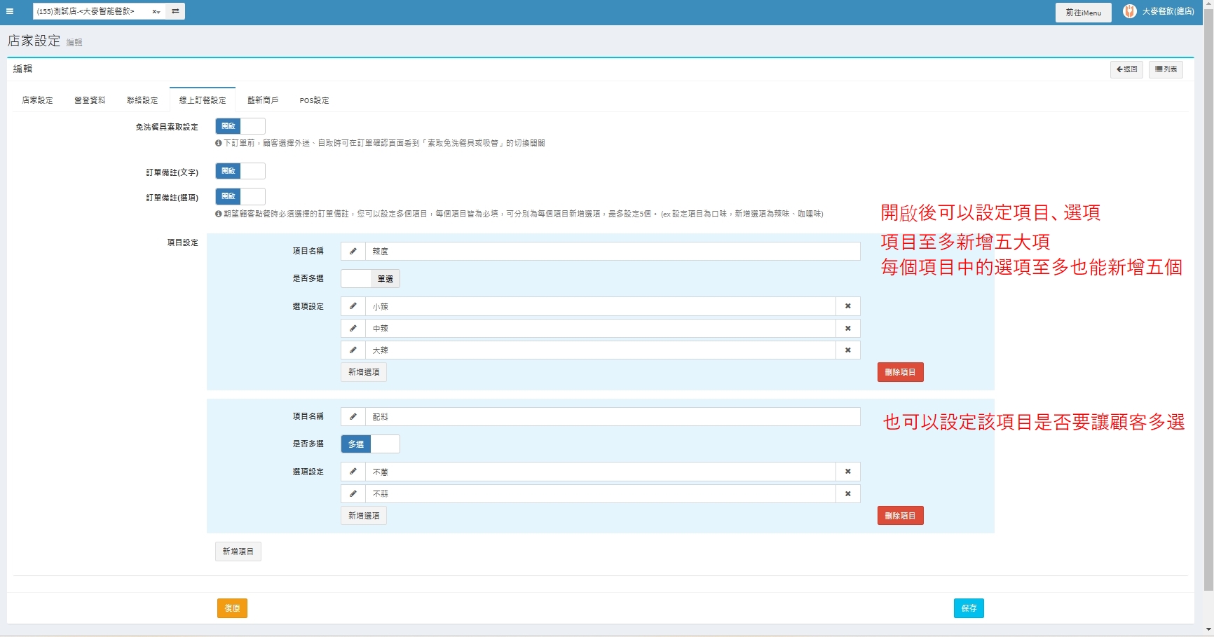Click the 配料 項目名稱 input field

pyautogui.click(x=612, y=416)
